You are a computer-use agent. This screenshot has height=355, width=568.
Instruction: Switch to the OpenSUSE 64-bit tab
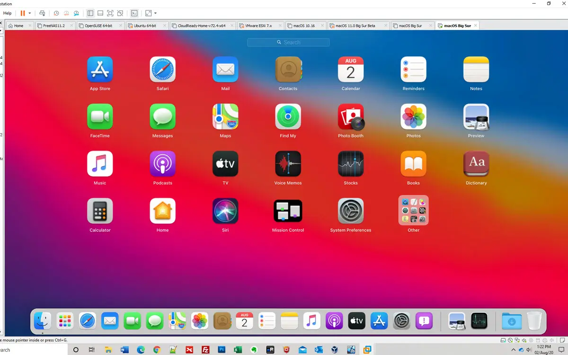pos(100,26)
